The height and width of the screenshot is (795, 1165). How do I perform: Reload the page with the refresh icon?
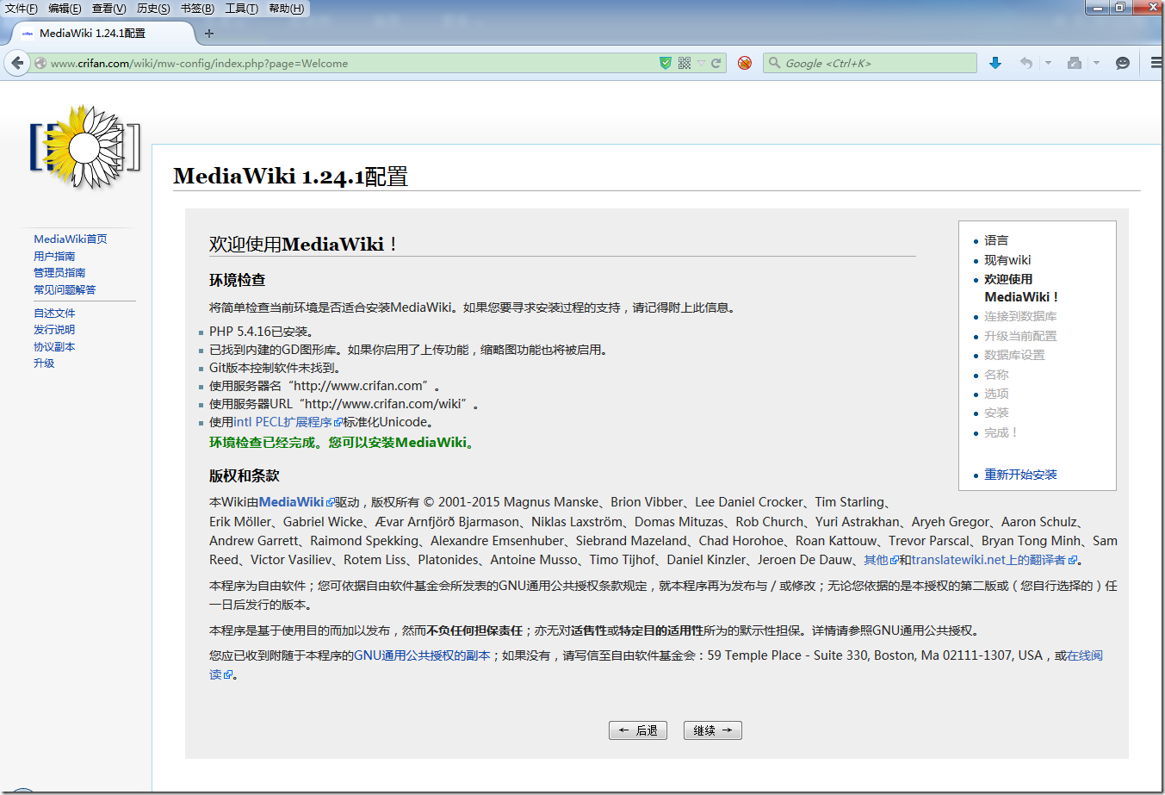716,63
